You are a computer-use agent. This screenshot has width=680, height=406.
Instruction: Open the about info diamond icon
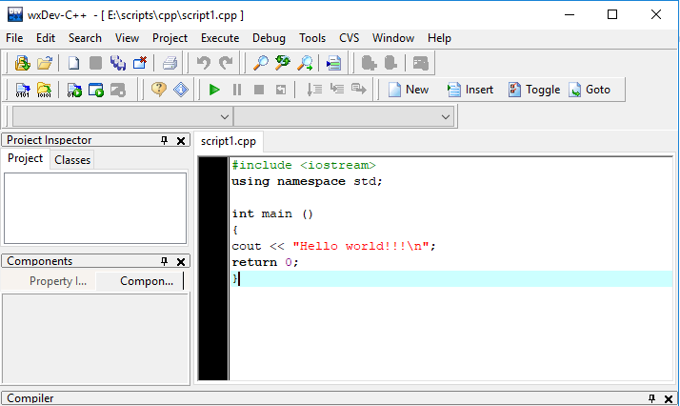pos(181,90)
